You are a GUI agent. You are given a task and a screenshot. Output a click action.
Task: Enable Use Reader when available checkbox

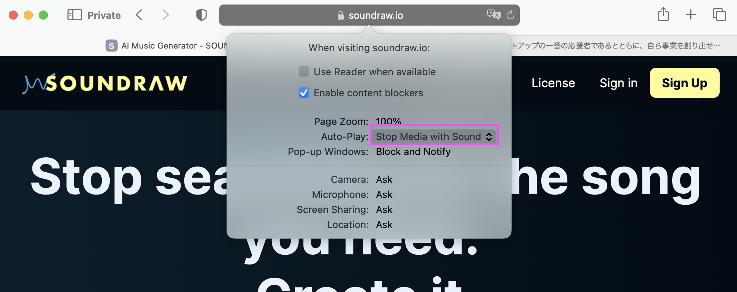click(x=304, y=71)
